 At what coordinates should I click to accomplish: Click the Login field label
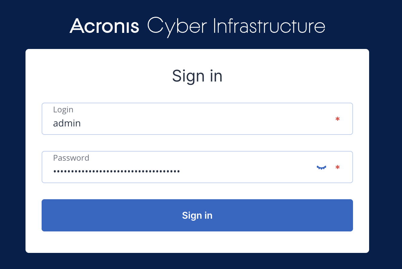[63, 110]
